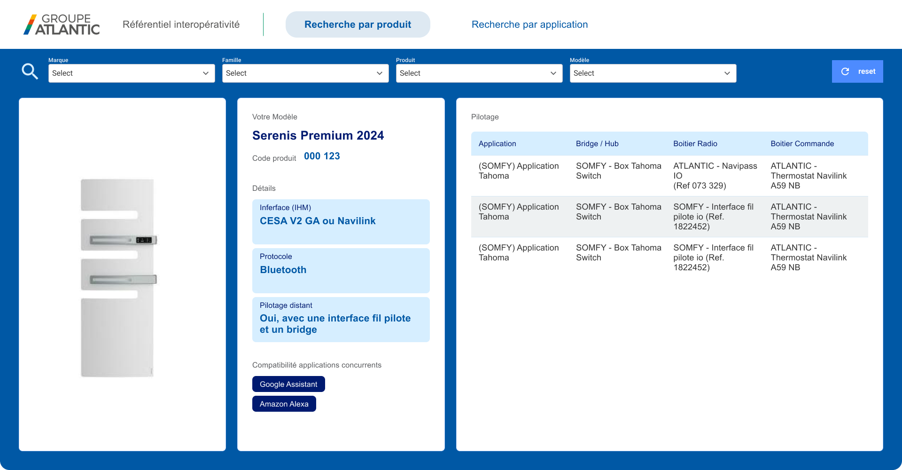Select the Google Assistant compatibility badge
The image size is (902, 470).
288,384
